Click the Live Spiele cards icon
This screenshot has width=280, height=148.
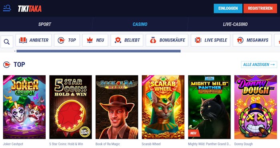pyautogui.click(x=198, y=40)
